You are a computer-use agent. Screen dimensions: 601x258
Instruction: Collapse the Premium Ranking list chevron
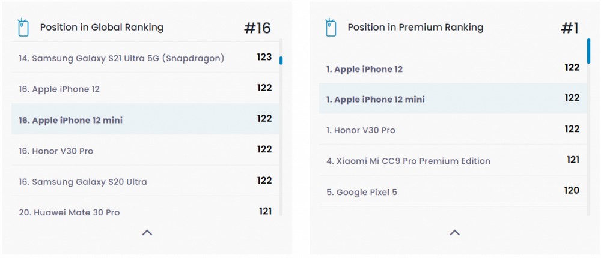(454, 232)
